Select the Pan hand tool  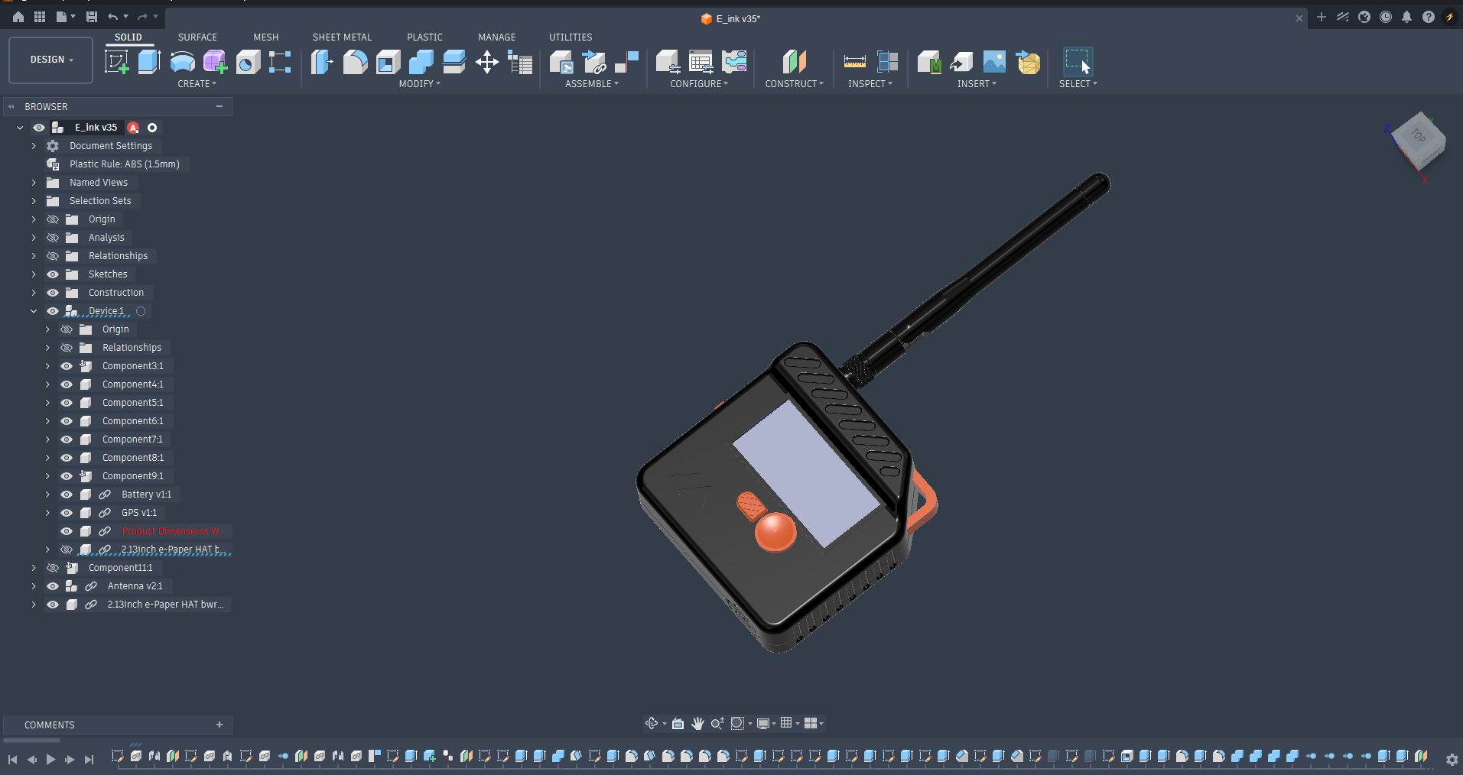[x=697, y=723]
